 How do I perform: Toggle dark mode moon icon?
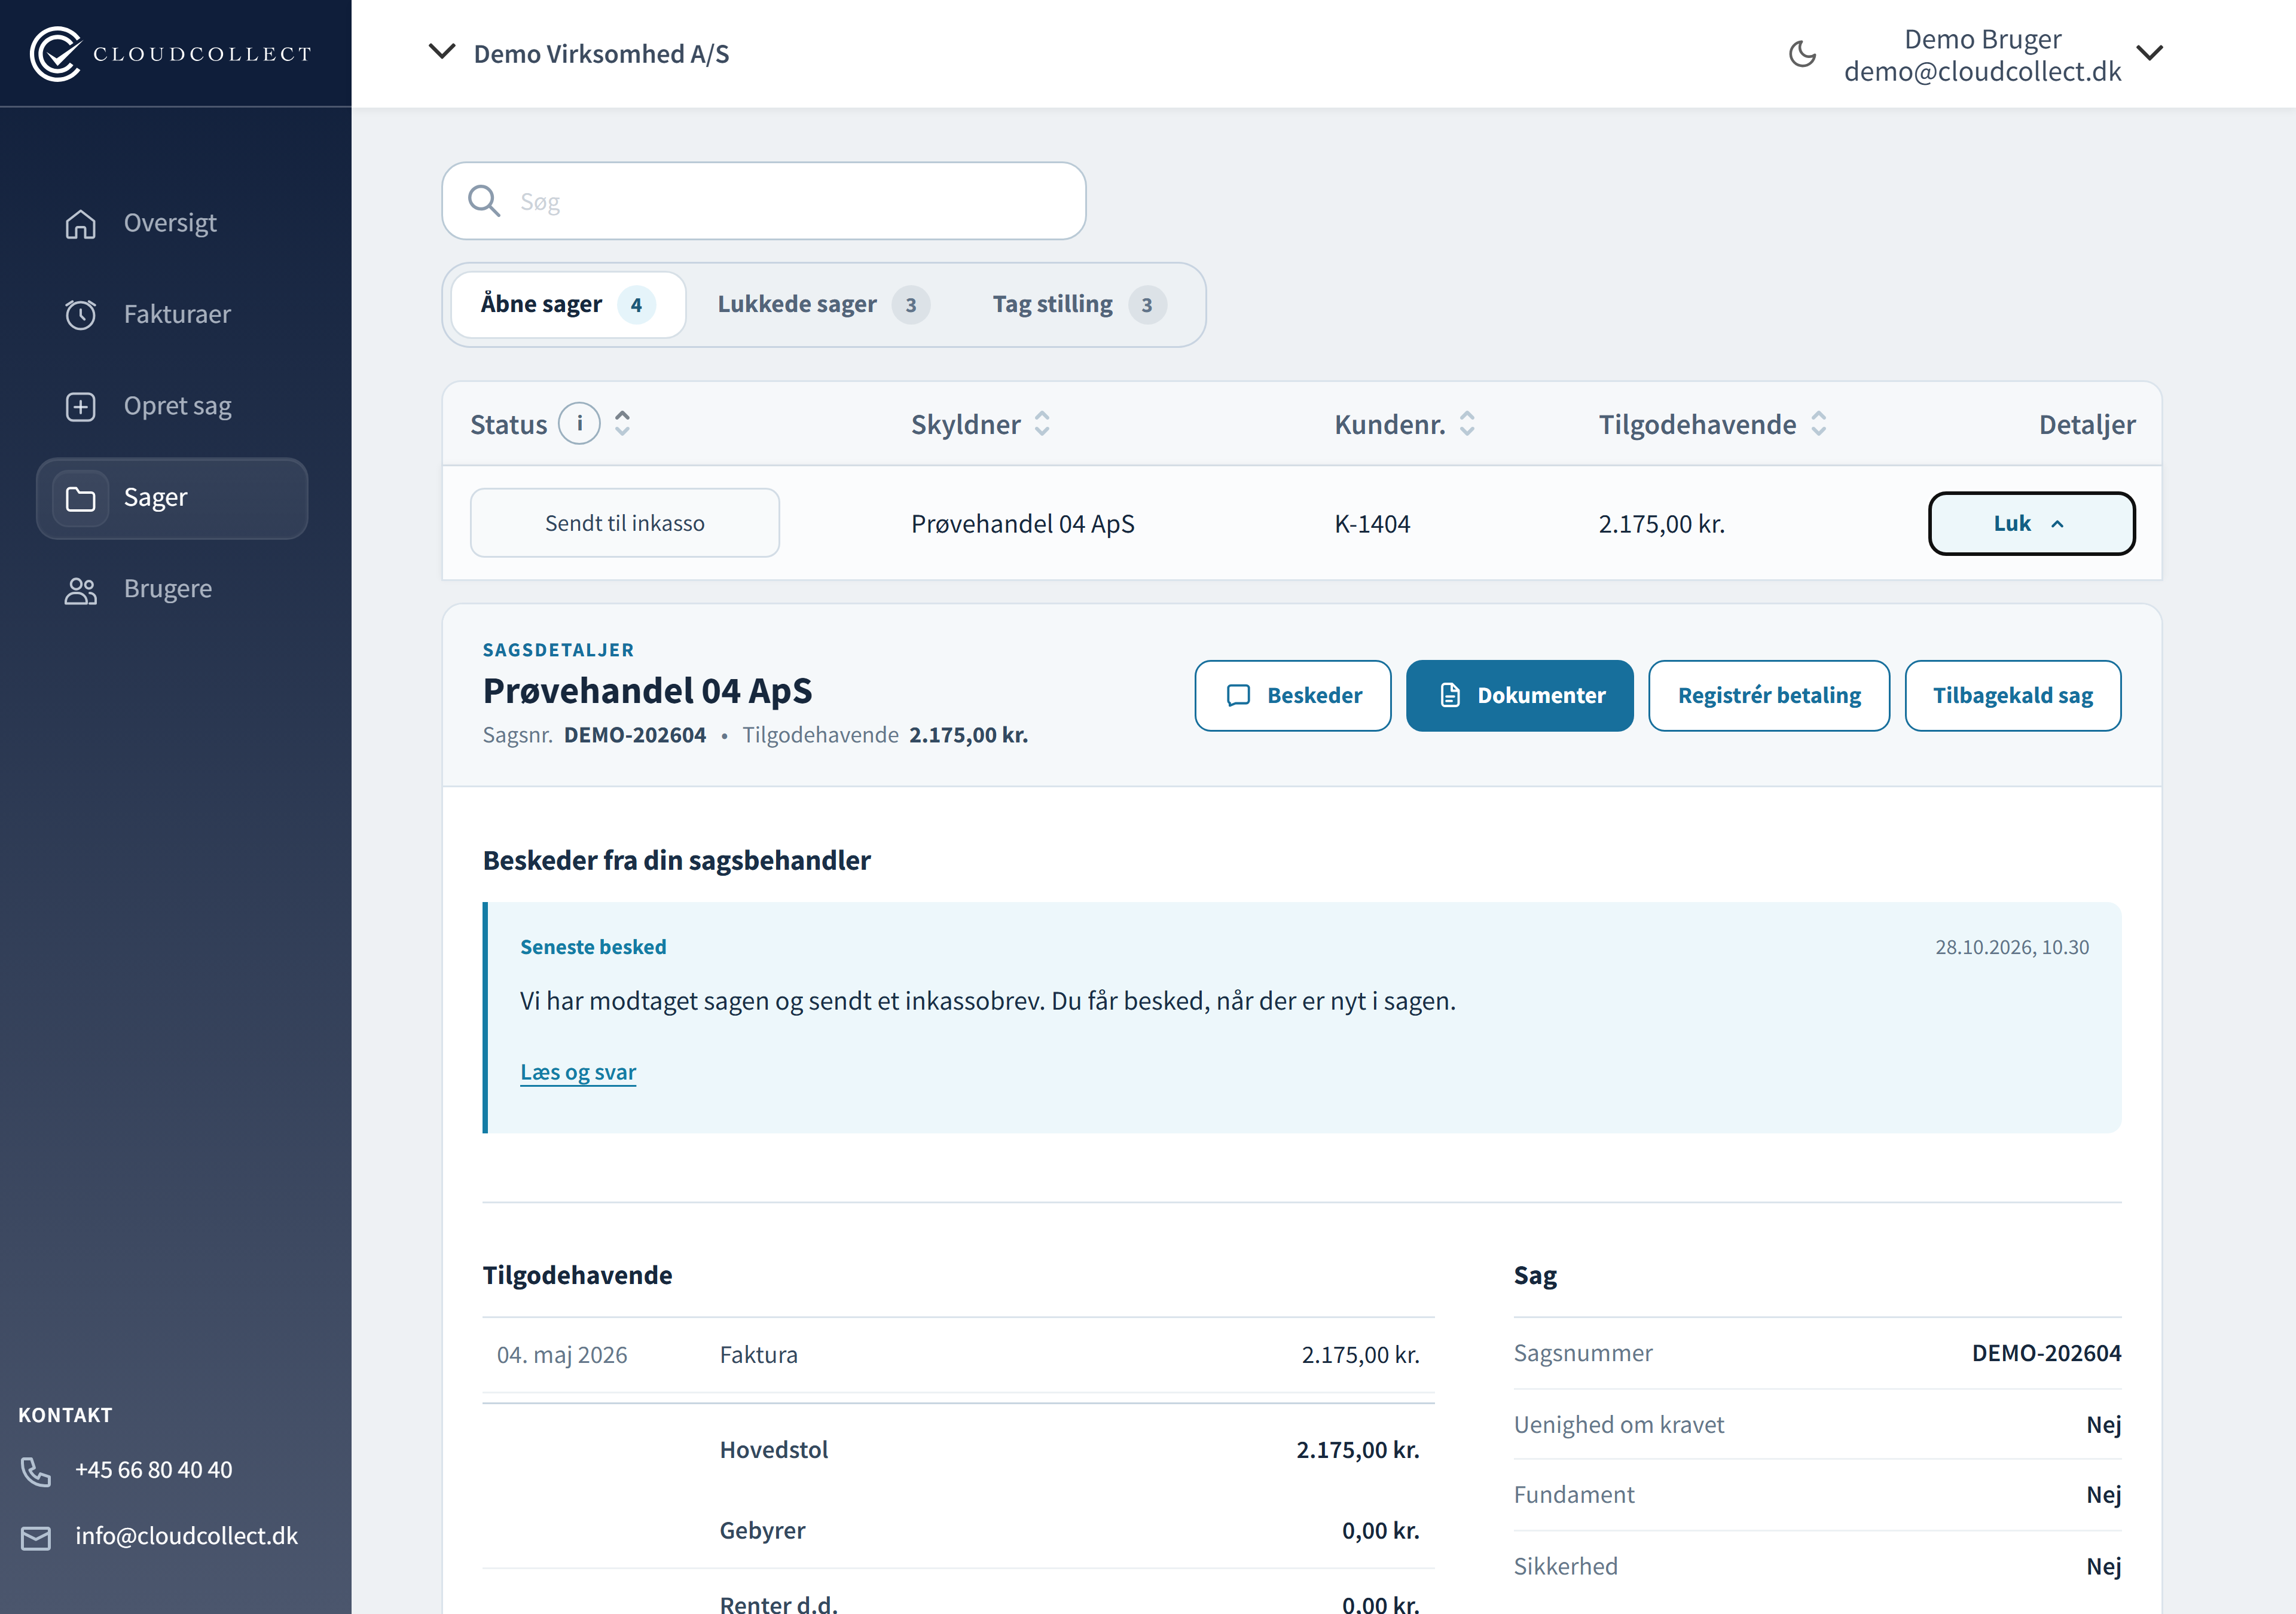pyautogui.click(x=1802, y=54)
